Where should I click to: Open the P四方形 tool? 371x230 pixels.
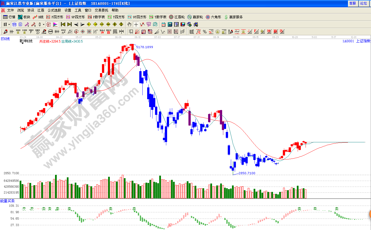click(55, 17)
